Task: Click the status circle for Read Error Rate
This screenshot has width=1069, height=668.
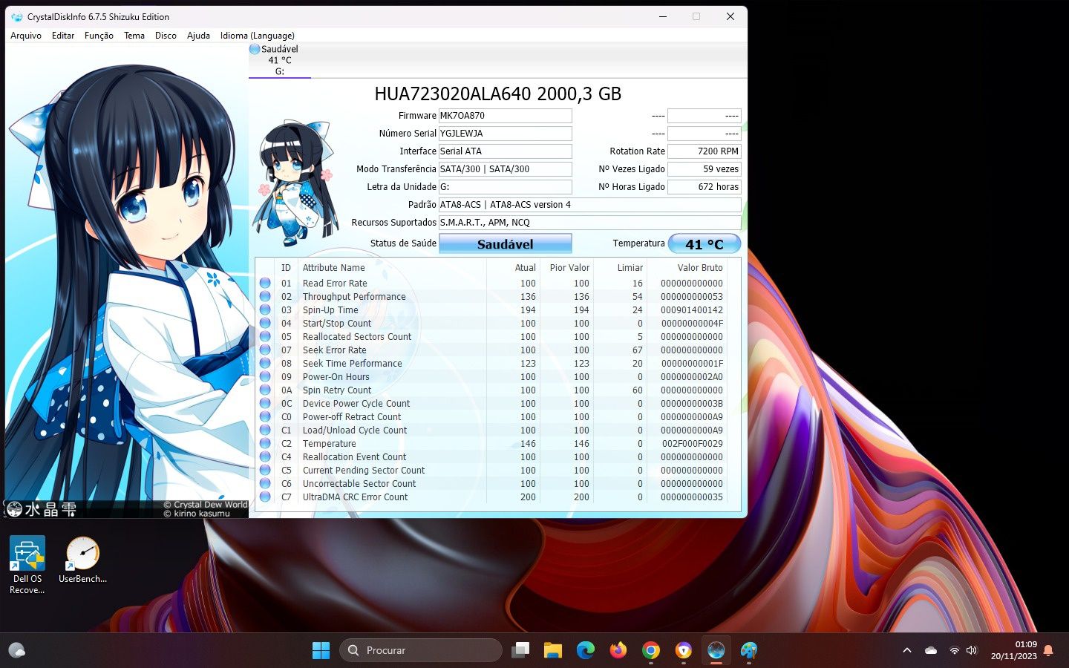Action: point(265,283)
